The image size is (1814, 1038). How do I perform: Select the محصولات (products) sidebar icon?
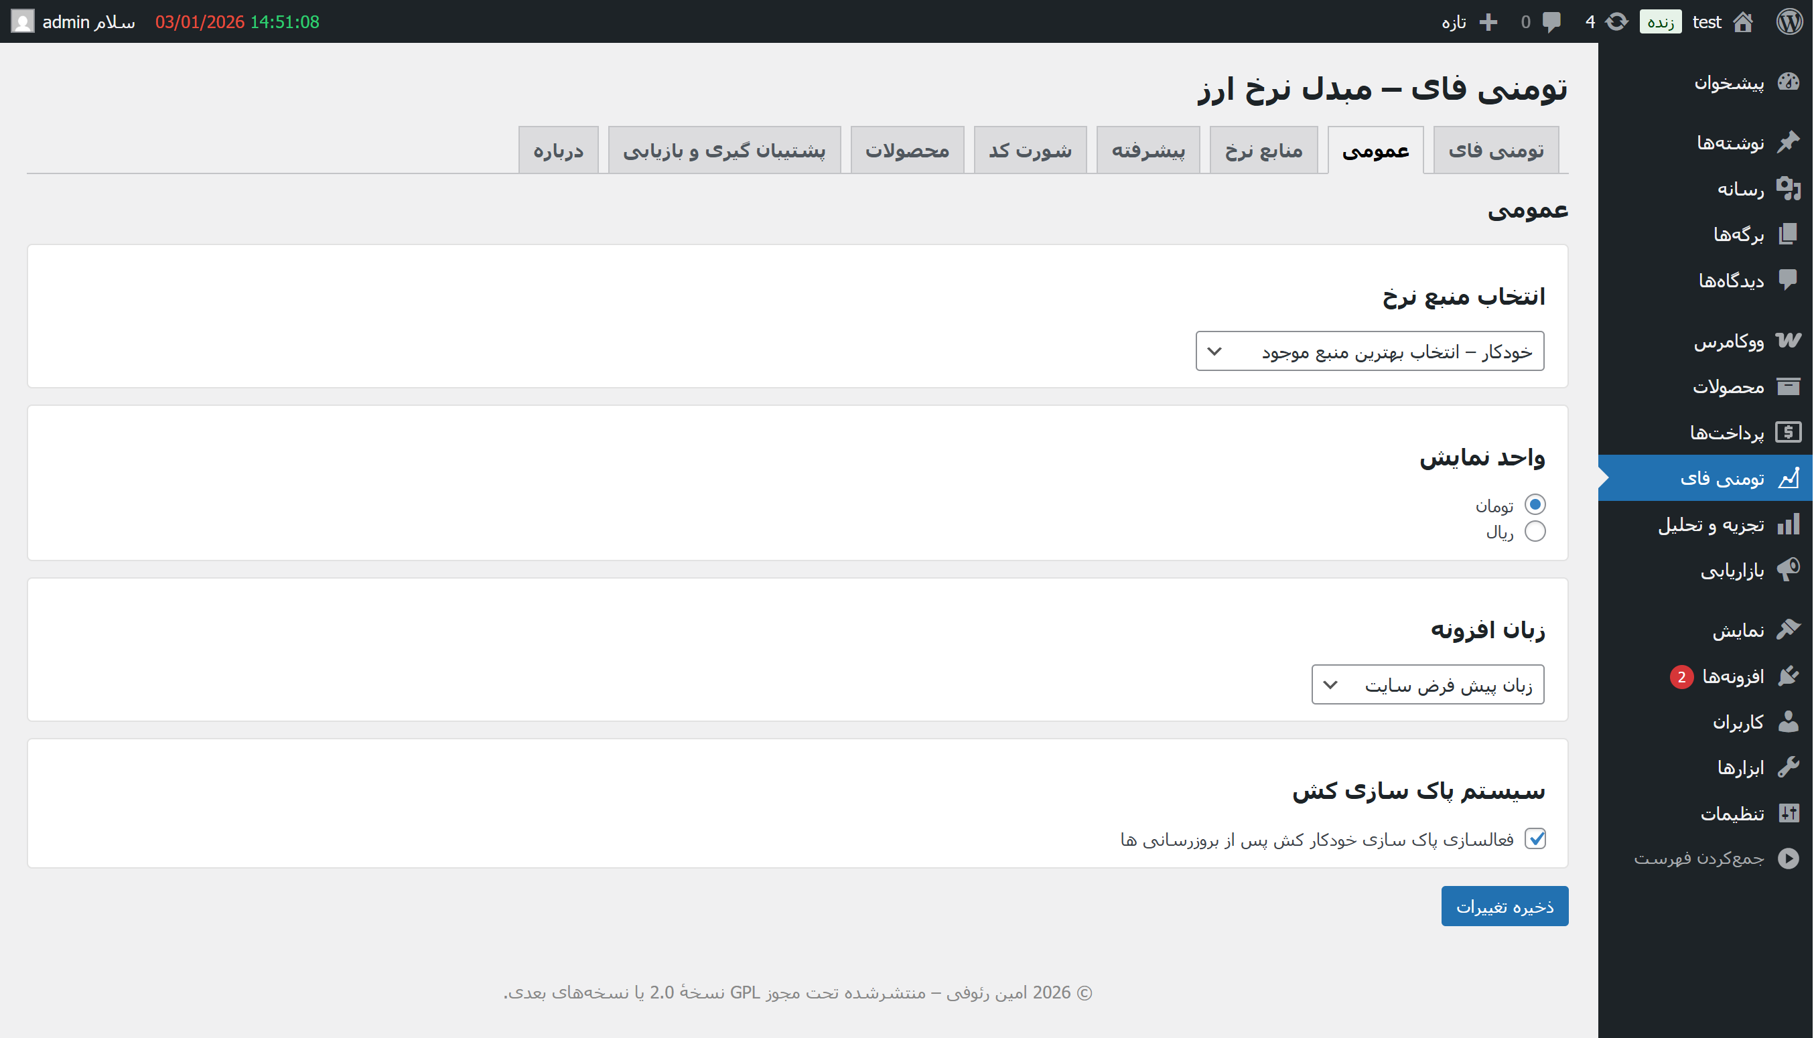tap(1790, 386)
